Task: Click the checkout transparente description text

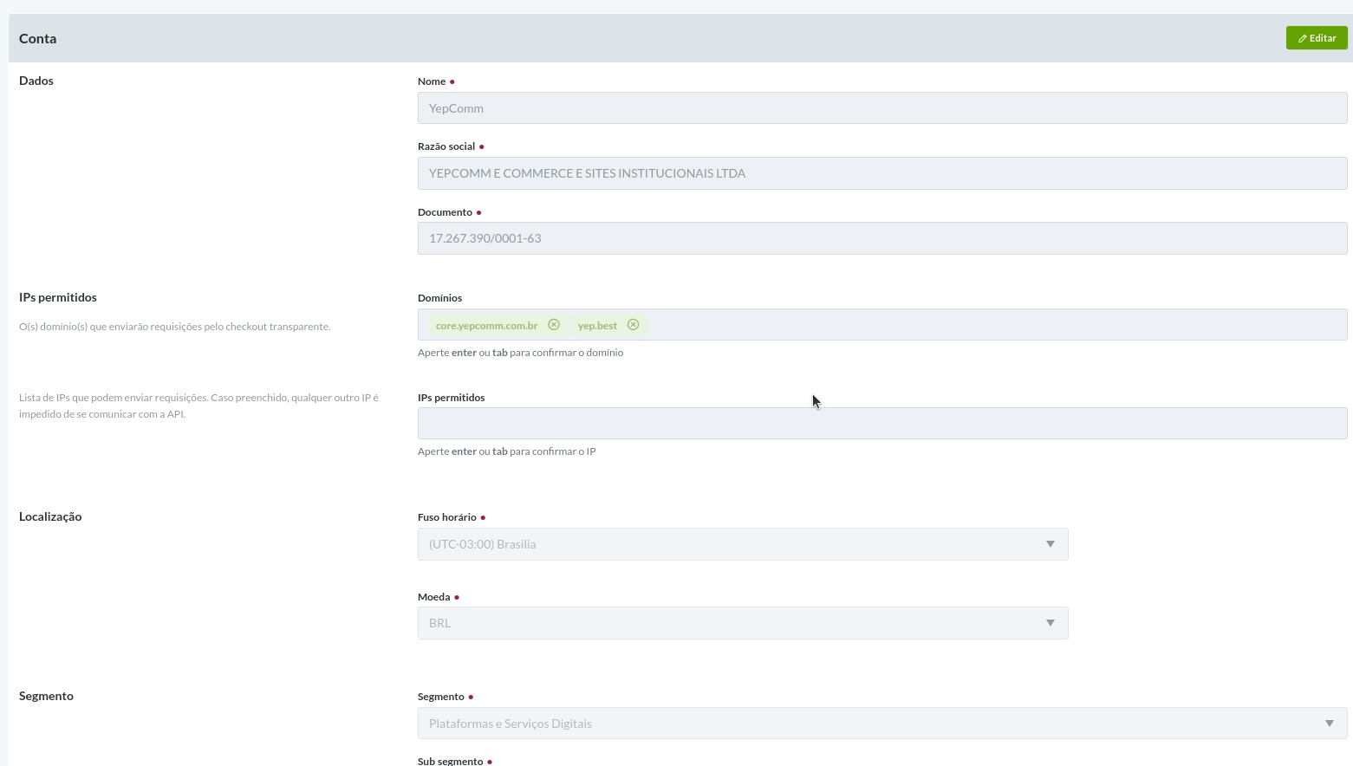Action: coord(174,327)
